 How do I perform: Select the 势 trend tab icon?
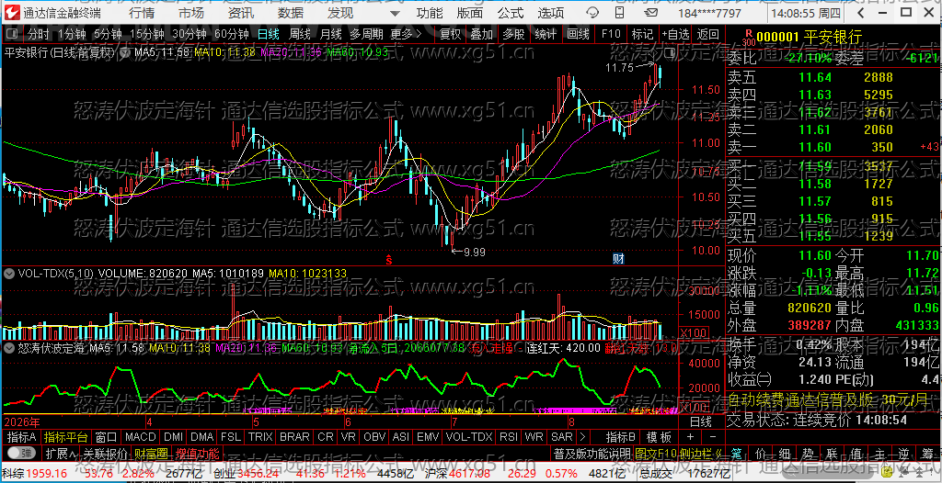808,453
